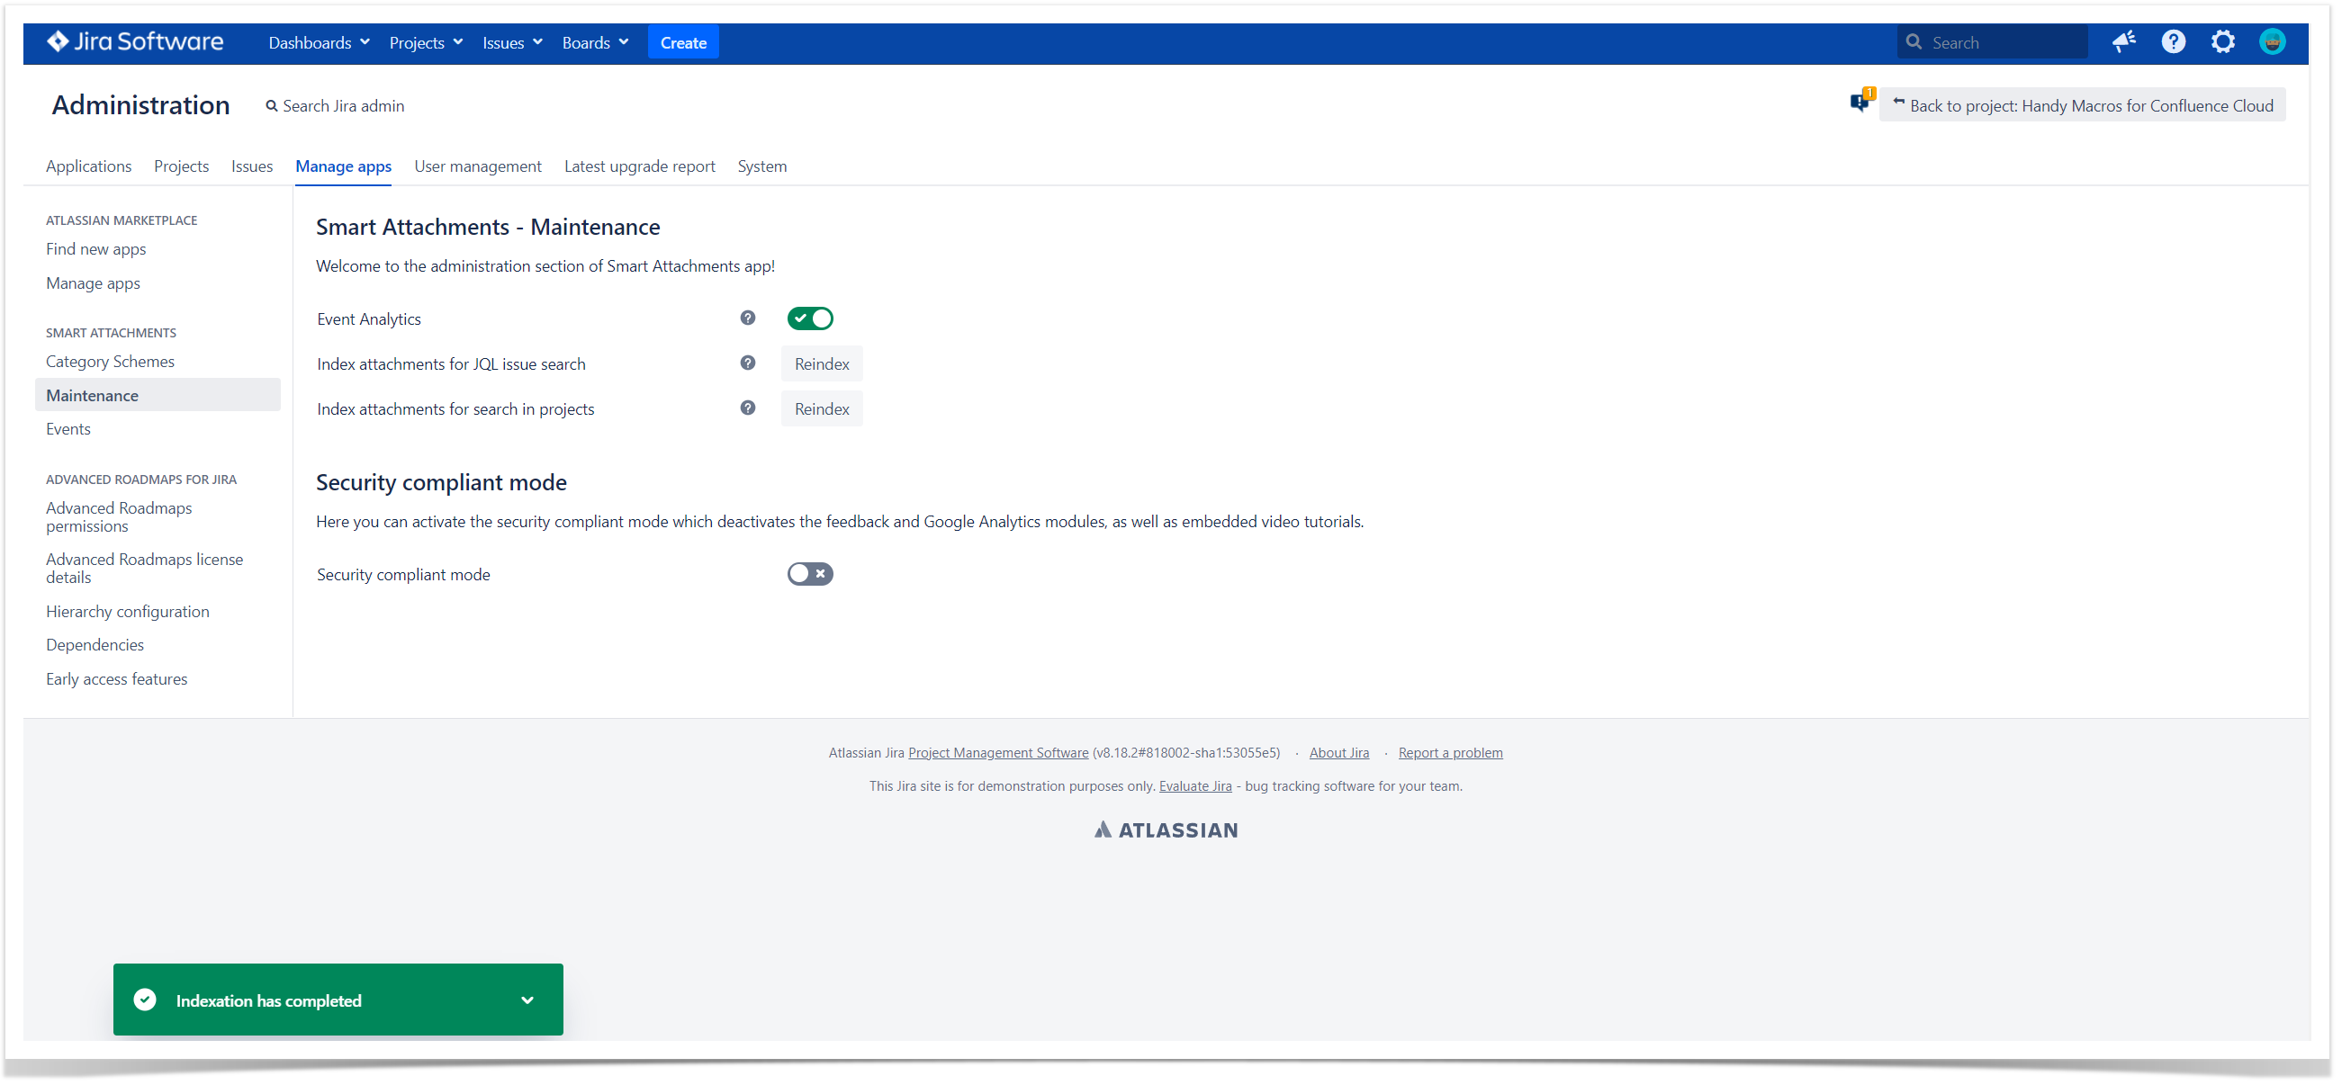Viewport: 2342px width, 1085px height.
Task: Open the settings gear menu
Action: [x=2221, y=41]
